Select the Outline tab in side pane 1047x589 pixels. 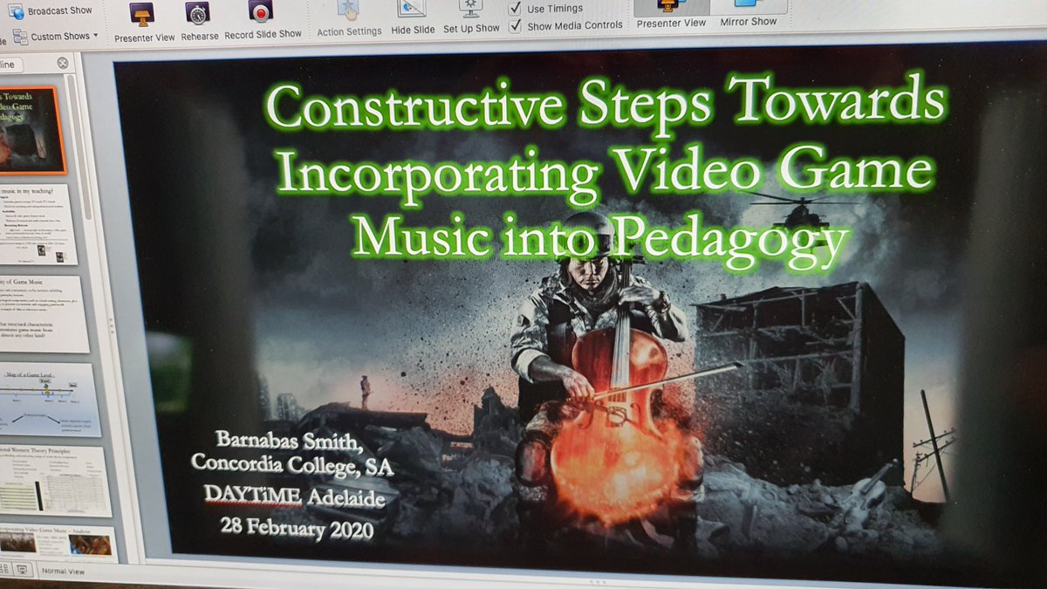(9, 65)
